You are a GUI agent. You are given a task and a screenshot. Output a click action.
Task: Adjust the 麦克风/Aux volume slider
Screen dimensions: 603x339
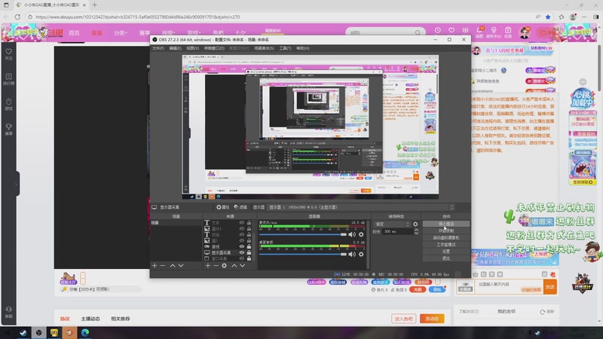(x=303, y=234)
